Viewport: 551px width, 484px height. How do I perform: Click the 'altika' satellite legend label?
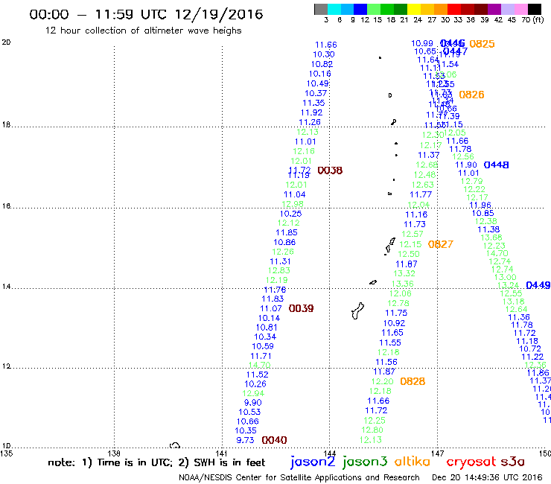(412, 461)
